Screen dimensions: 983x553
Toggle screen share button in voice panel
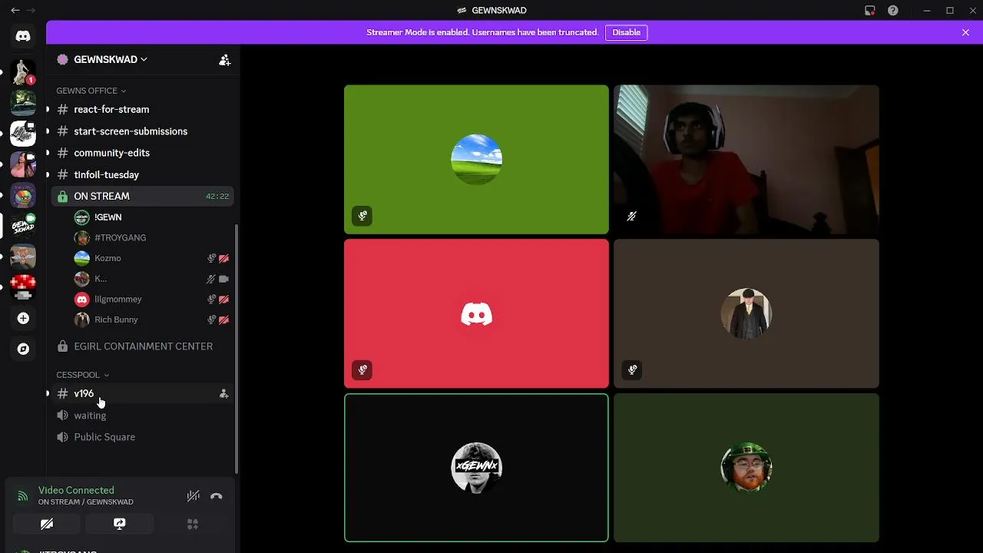(x=120, y=524)
